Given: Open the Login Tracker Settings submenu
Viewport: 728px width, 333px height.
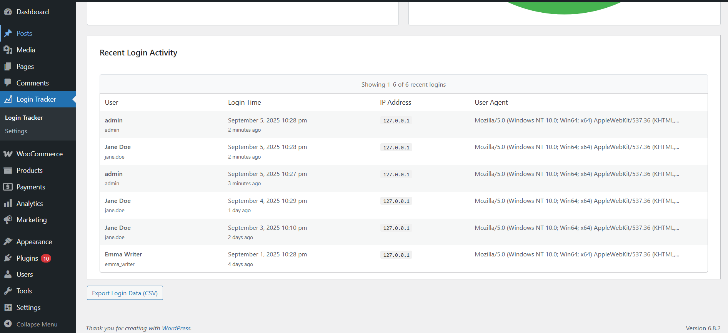Looking at the screenshot, I should (x=16, y=131).
